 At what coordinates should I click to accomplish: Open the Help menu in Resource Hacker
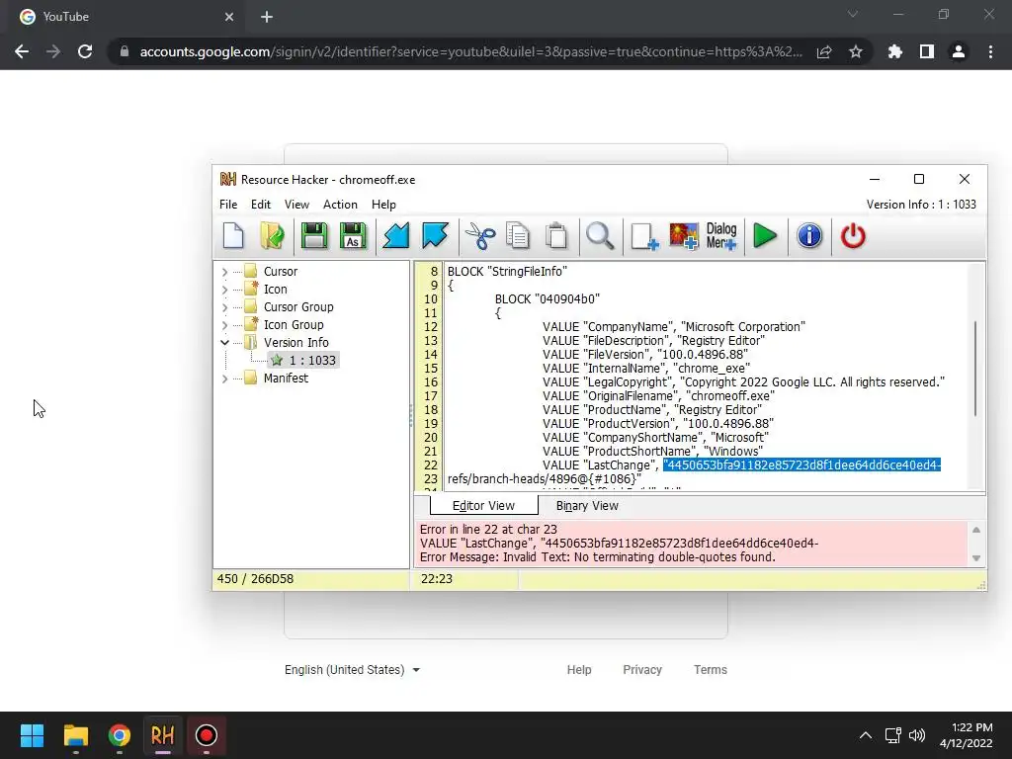383,205
